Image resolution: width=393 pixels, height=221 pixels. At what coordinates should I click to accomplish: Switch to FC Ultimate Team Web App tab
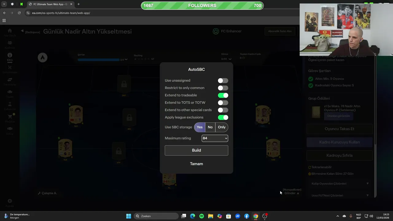[x=50, y=4]
